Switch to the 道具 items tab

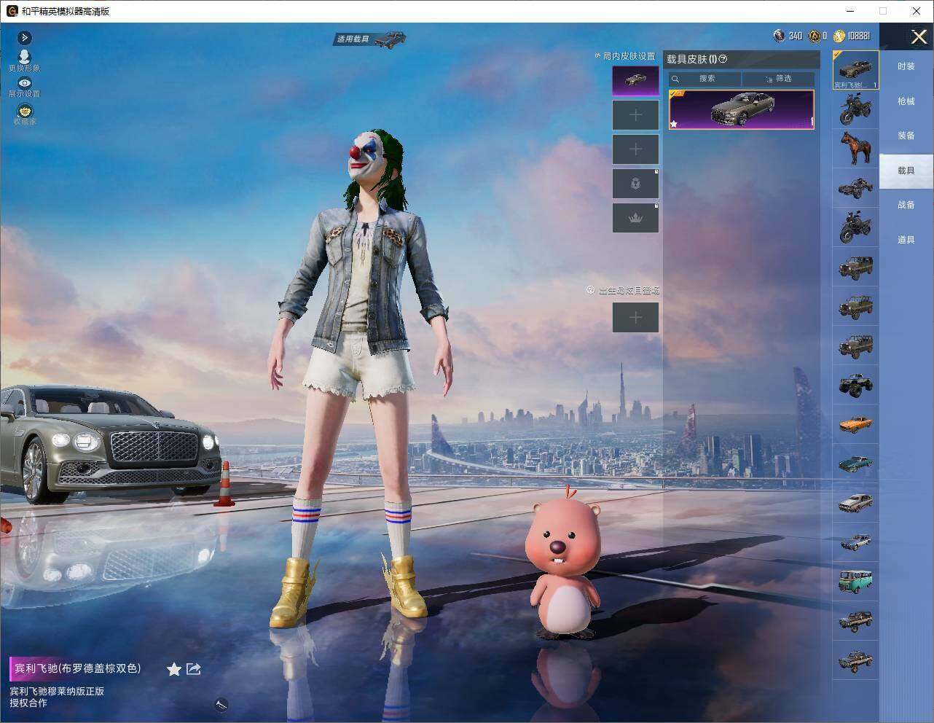[906, 240]
